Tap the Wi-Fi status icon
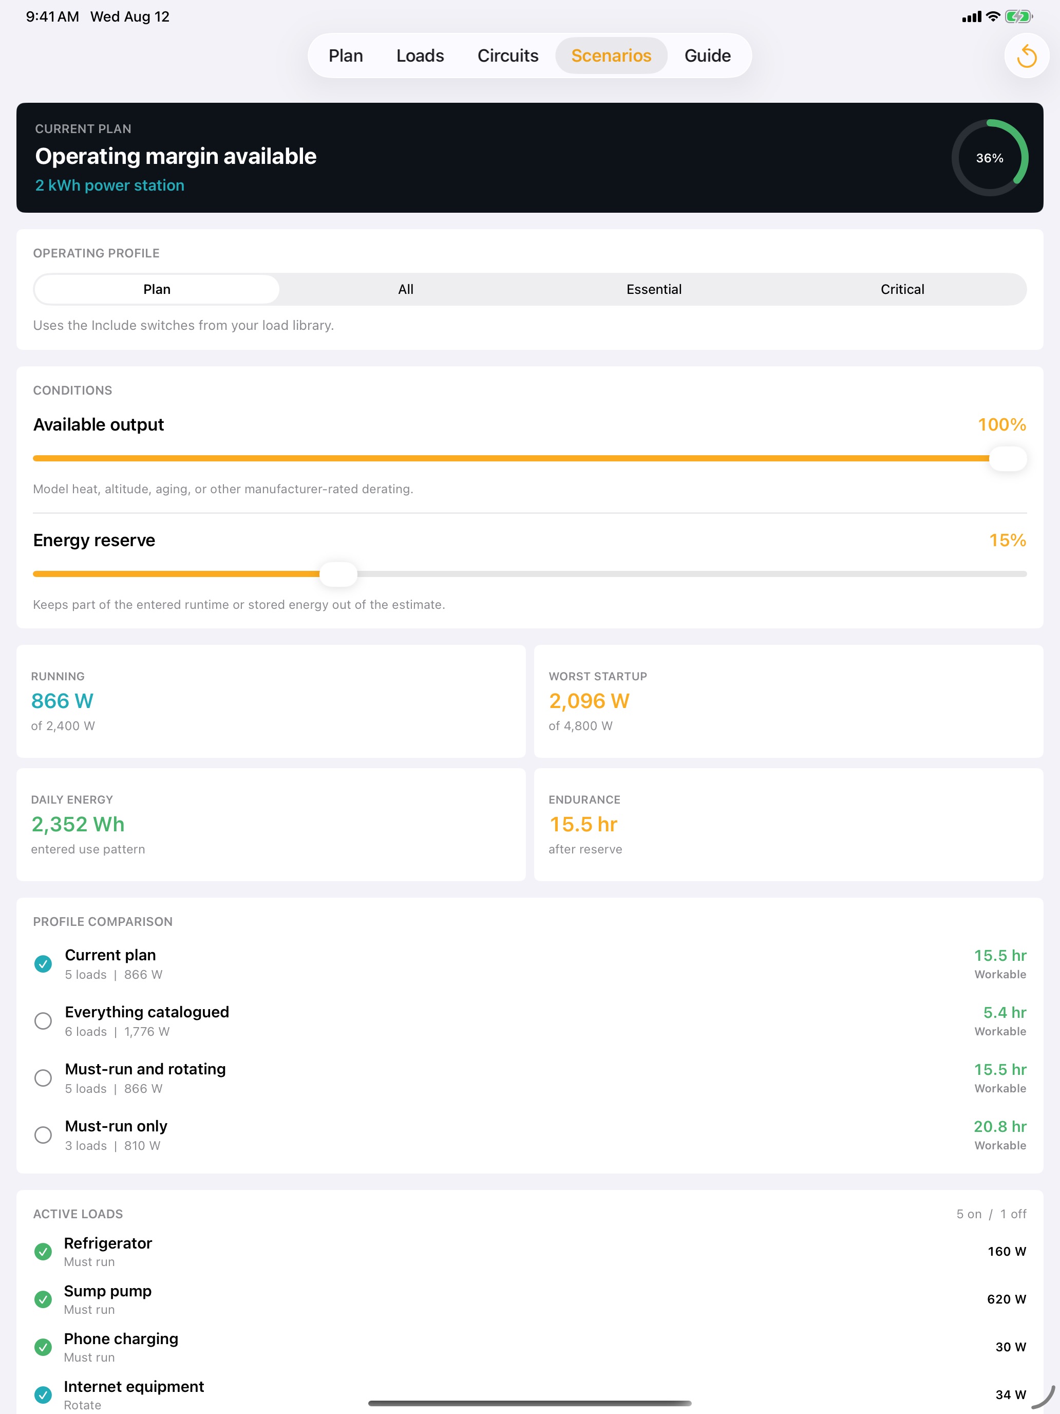The height and width of the screenshot is (1414, 1060). (993, 16)
